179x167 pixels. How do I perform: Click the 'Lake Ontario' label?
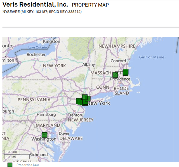[x=37, y=47]
